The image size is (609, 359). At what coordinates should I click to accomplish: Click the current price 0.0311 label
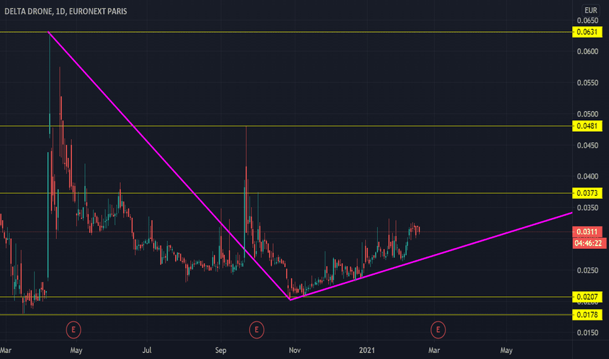point(587,232)
